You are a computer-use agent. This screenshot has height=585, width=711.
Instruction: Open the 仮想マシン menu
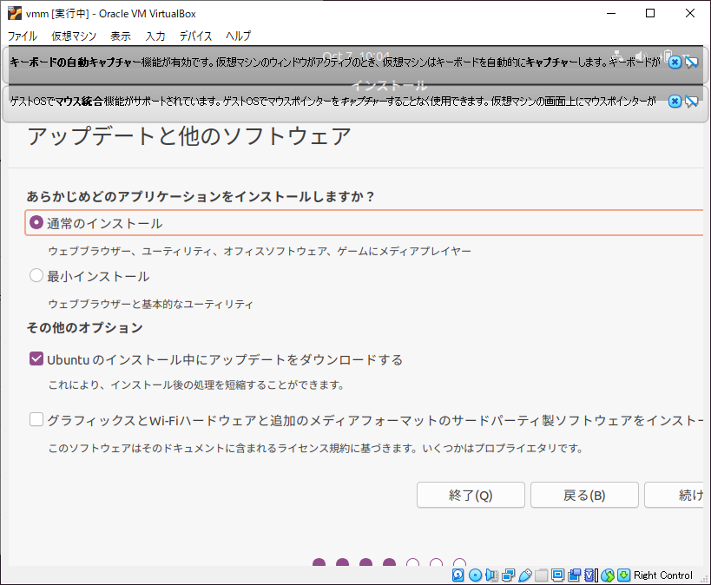pos(74,36)
